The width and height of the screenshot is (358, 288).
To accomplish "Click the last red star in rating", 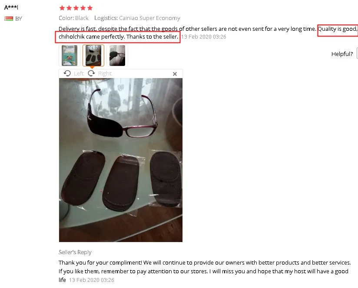I will tap(90, 8).
